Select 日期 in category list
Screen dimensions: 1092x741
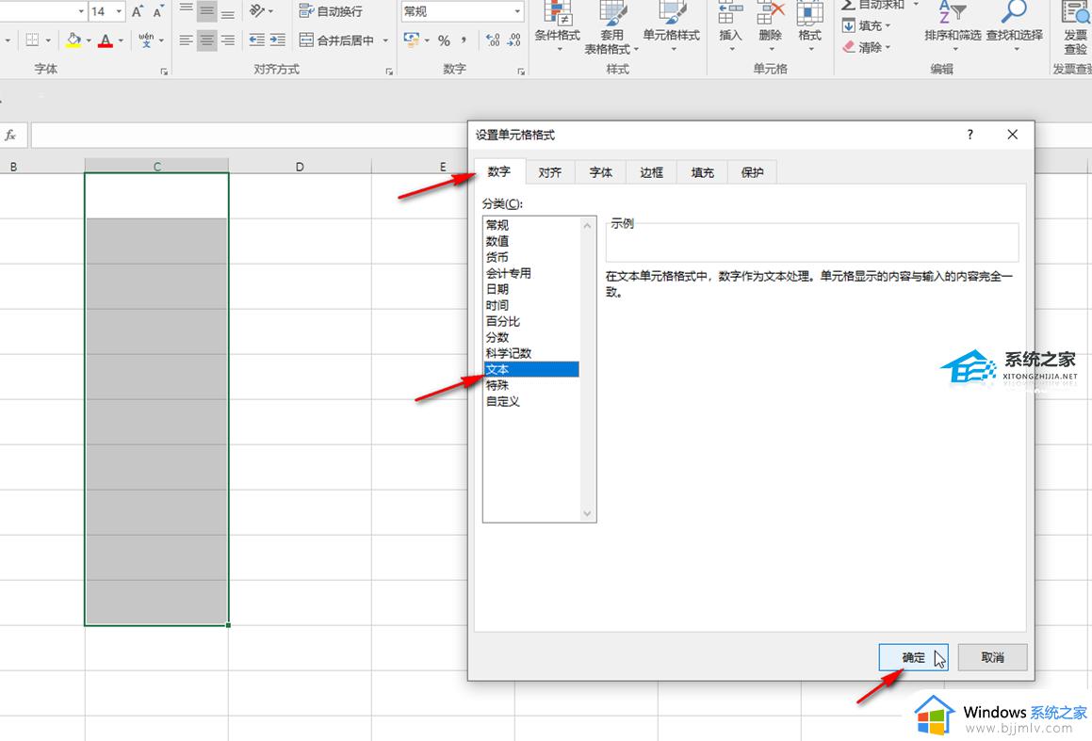pos(531,289)
